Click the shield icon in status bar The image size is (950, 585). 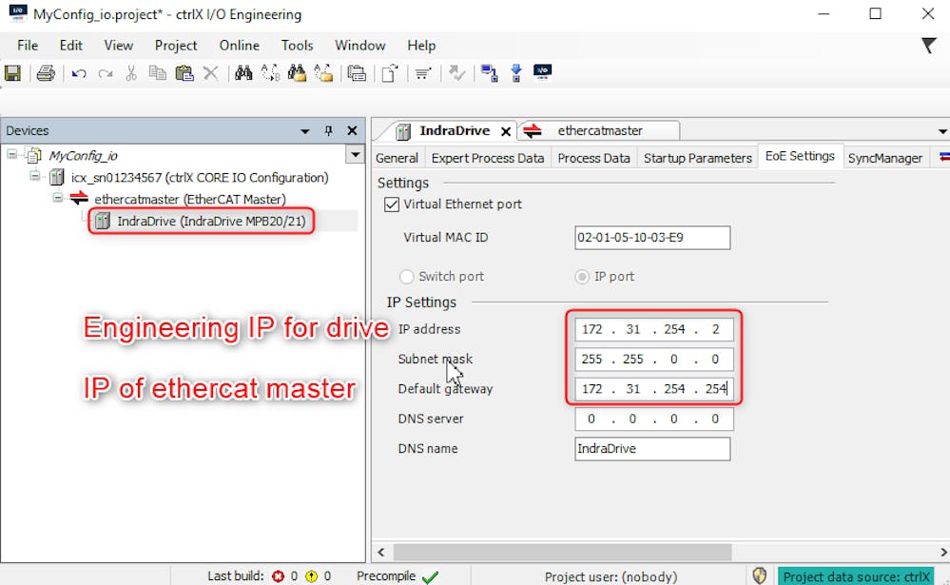[x=760, y=575]
